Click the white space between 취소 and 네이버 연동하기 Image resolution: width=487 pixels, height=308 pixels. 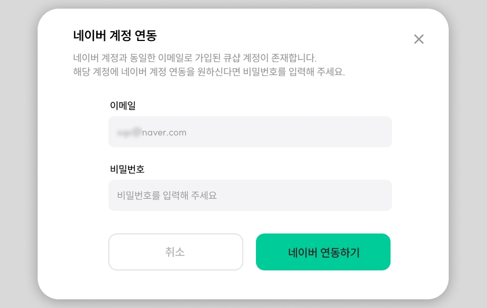pos(250,252)
